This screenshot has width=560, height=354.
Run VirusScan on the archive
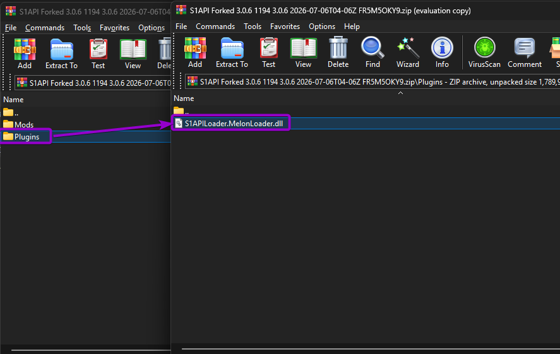484,52
